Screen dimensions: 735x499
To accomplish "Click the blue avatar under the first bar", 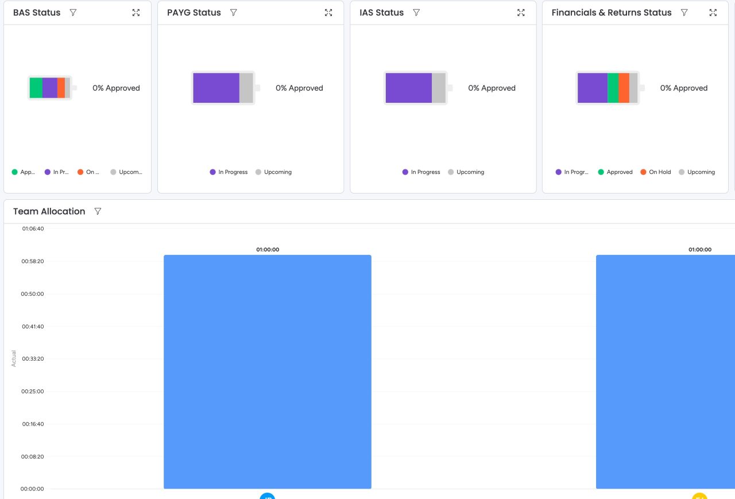I will click(267, 496).
